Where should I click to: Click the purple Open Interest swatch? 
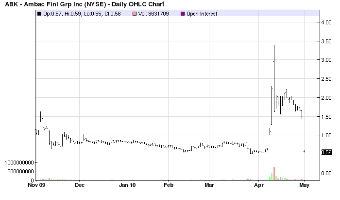[183, 14]
